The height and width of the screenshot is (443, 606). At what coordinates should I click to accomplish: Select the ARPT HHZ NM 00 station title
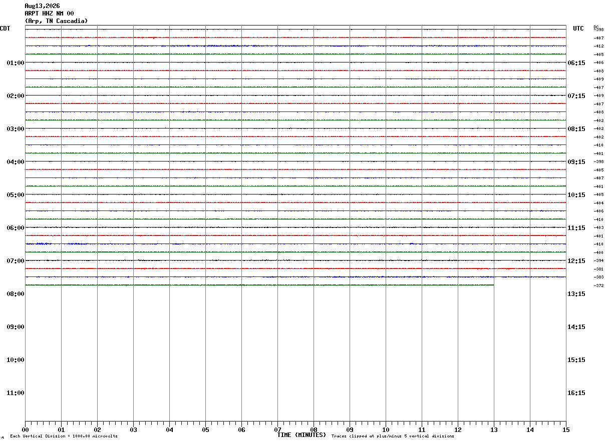49,13
